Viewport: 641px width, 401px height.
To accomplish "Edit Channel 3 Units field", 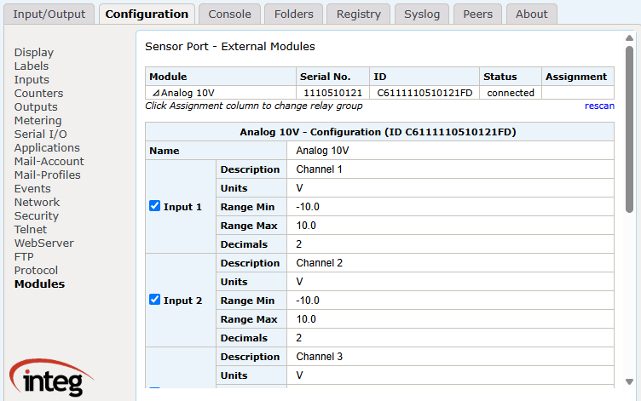I will tap(450, 375).
